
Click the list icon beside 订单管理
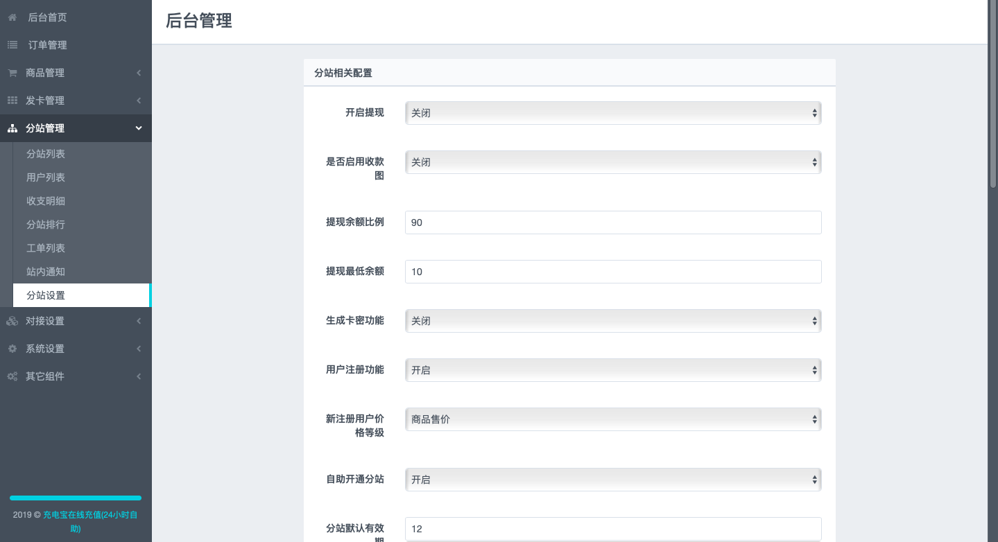(12, 45)
